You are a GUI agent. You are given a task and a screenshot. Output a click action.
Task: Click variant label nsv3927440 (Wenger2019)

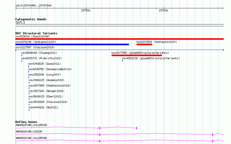pyautogui.click(x=46, y=91)
